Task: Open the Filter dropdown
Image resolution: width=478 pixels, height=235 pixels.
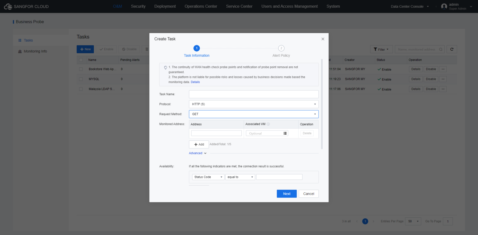Action: [381, 49]
